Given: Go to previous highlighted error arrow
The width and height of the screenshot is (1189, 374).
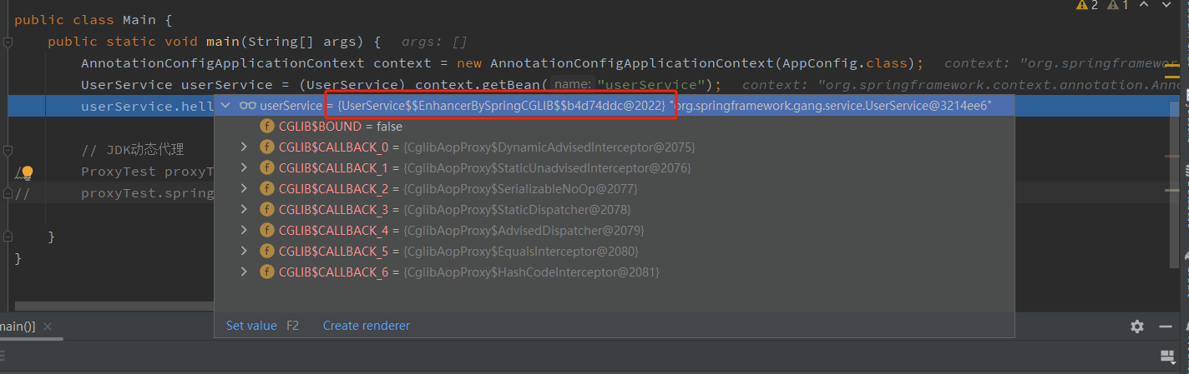Looking at the screenshot, I should click(1144, 5).
